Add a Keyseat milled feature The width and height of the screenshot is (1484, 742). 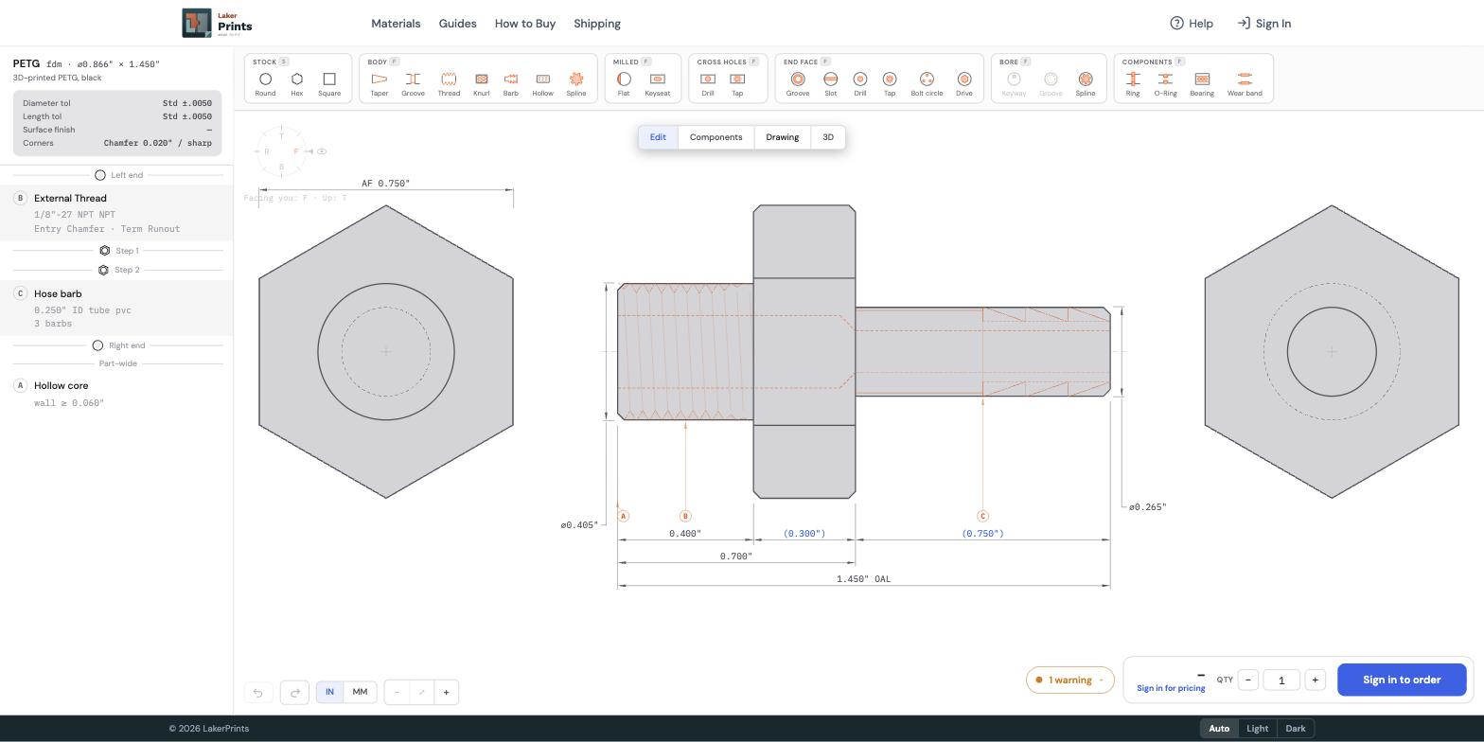coord(658,83)
